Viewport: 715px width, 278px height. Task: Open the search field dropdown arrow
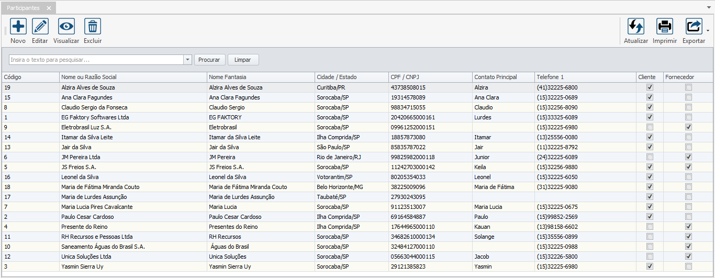point(188,60)
